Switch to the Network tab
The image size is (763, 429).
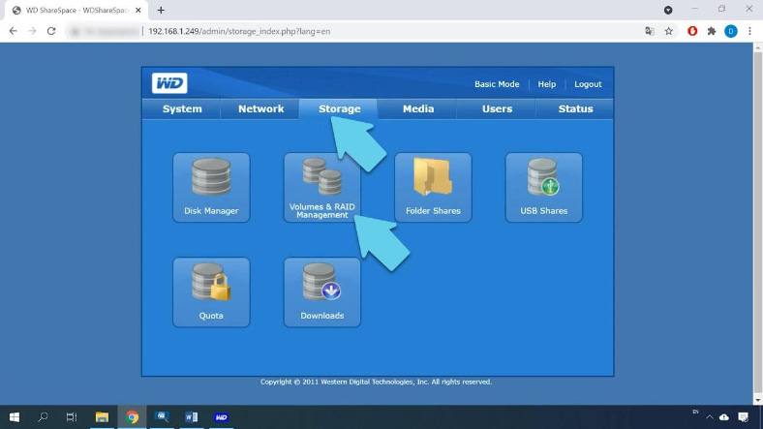click(260, 109)
